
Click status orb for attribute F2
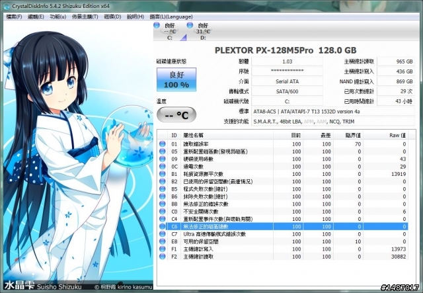coord(162,257)
